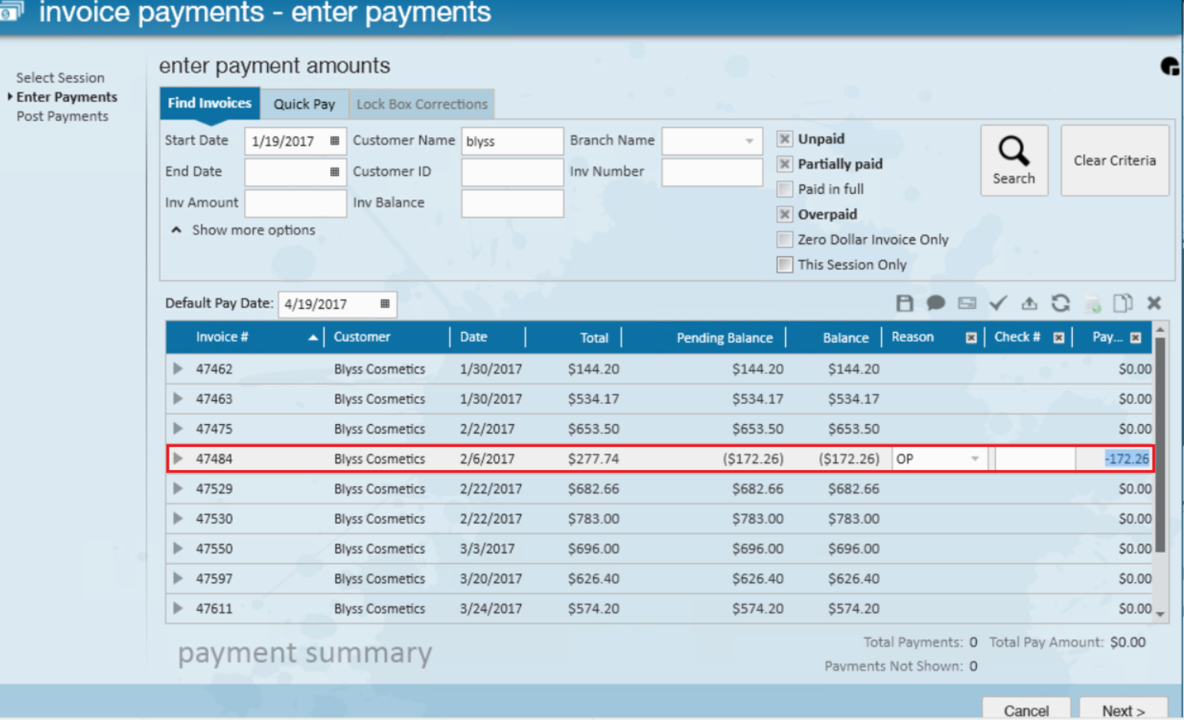1184x720 pixels.
Task: Expand invoice 47529 row arrow
Action: [178, 488]
